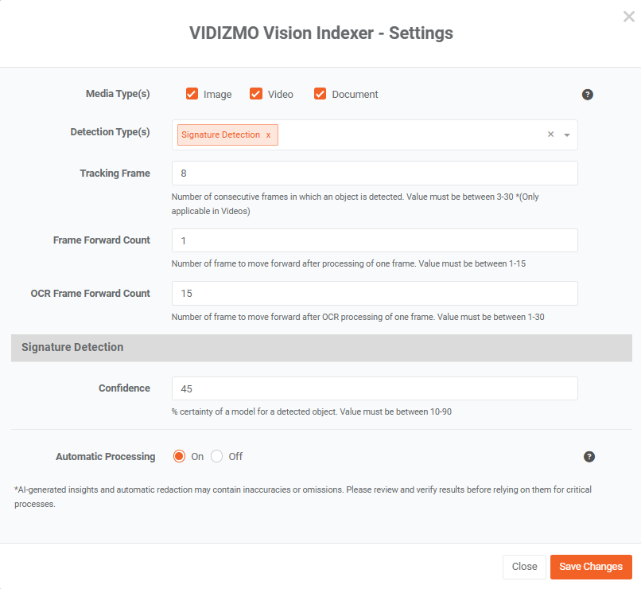Close the settings dialog using the top-right X

(628, 17)
